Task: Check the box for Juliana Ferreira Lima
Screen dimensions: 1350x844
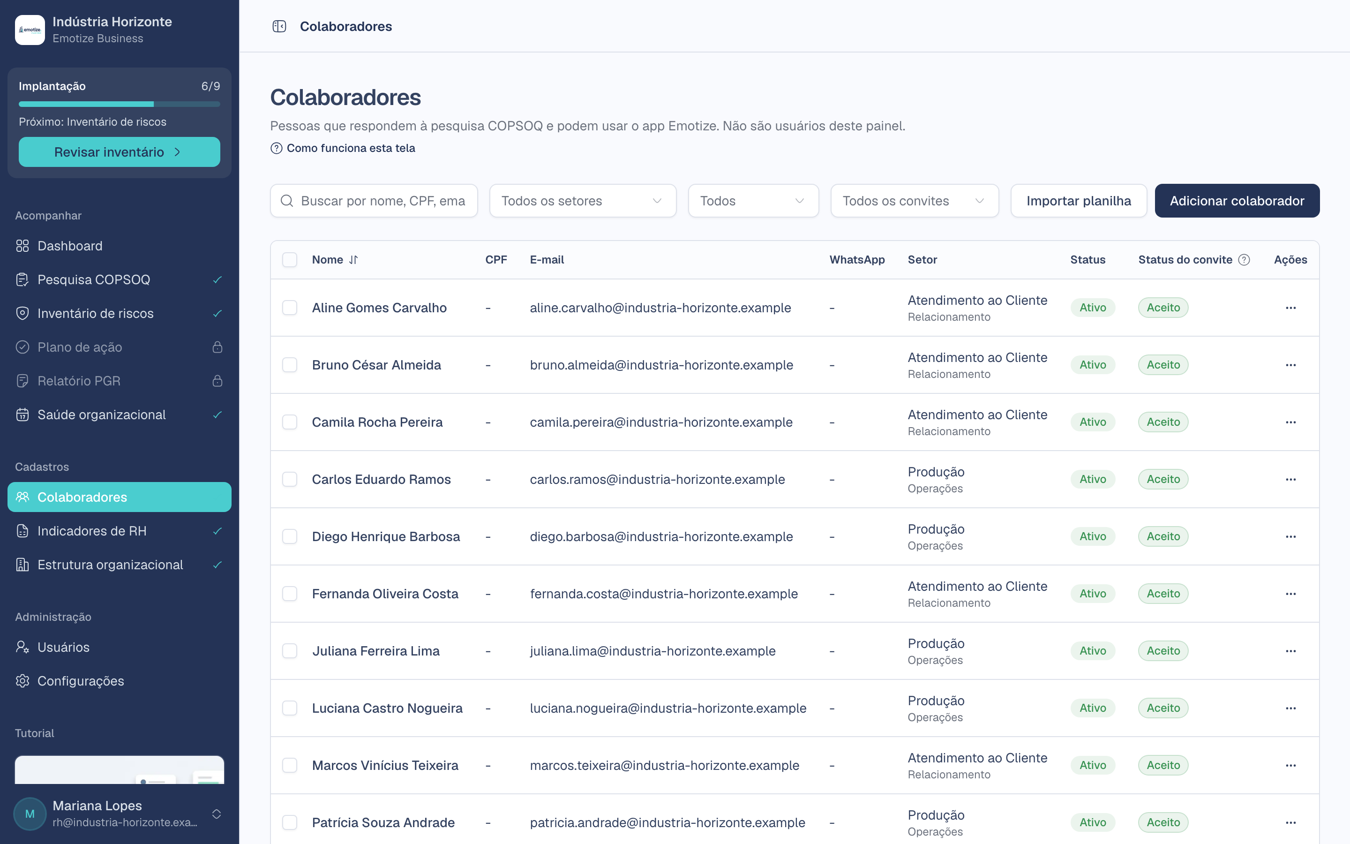Action: pyautogui.click(x=290, y=651)
